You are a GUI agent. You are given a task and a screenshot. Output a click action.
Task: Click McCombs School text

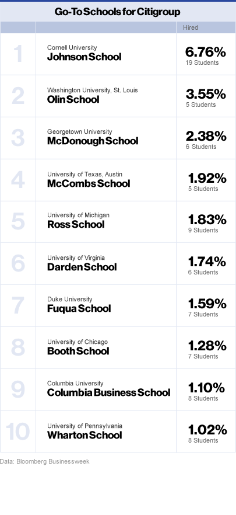(89, 183)
